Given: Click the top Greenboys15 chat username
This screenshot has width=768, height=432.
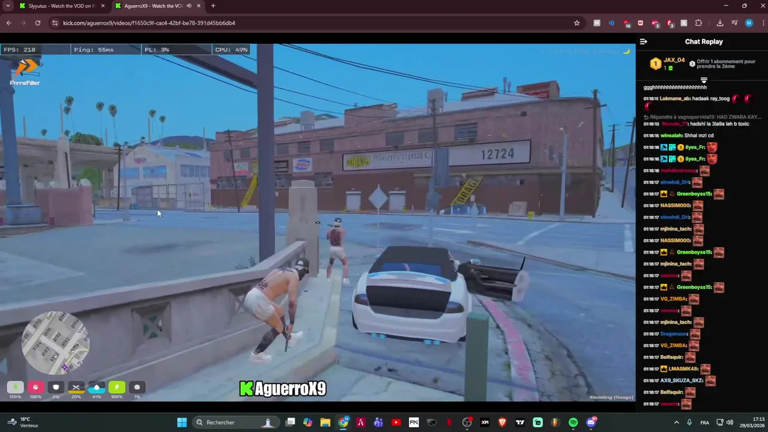Looking at the screenshot, I should coord(694,194).
